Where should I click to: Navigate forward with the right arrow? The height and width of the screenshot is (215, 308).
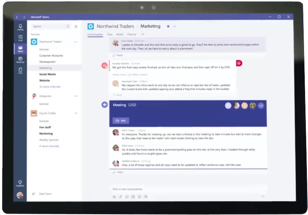pos(24,17)
